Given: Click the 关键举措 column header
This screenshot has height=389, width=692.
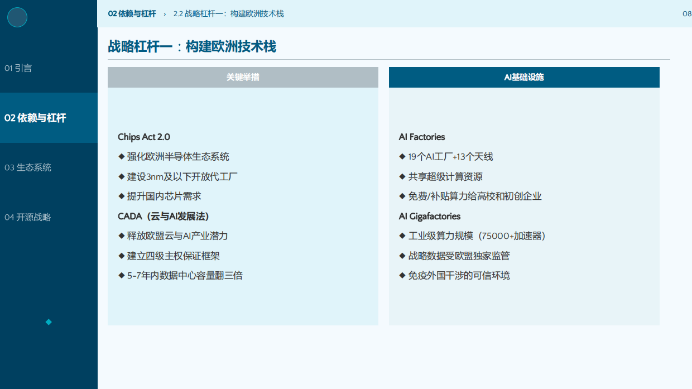Looking at the screenshot, I should (x=243, y=77).
